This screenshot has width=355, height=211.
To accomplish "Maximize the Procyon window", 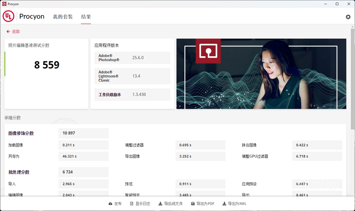I will 337,3.
